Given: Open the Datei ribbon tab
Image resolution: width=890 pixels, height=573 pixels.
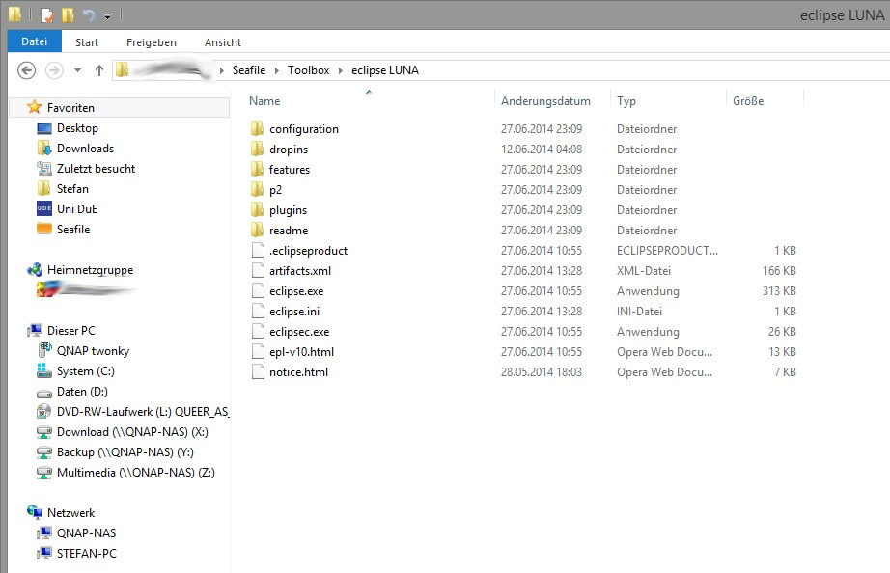Looking at the screenshot, I should (34, 41).
